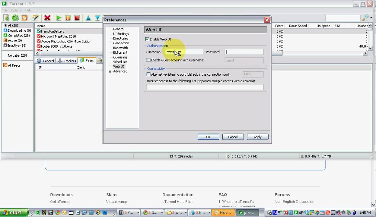Click the Restrict access IPs input field
The width and height of the screenshot is (376, 217).
(205, 87)
